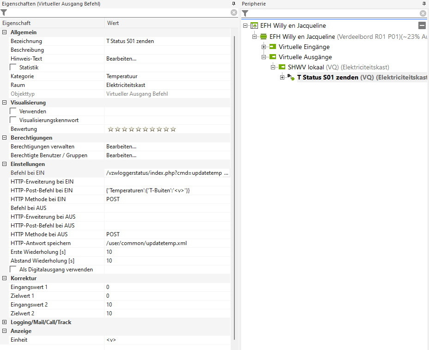The width and height of the screenshot is (429, 350).
Task: Click the filter icon in the Peripherie panel
Action: tap(245, 13)
